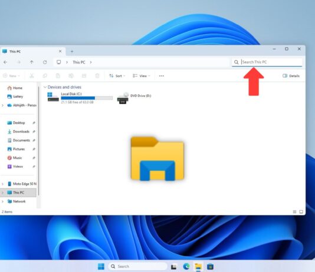Add a new Explorer tab
315x272 pixels.
point(72,51)
